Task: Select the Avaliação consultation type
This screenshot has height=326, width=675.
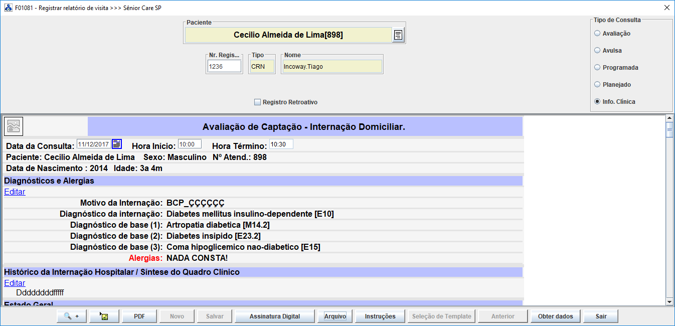Action: 597,34
